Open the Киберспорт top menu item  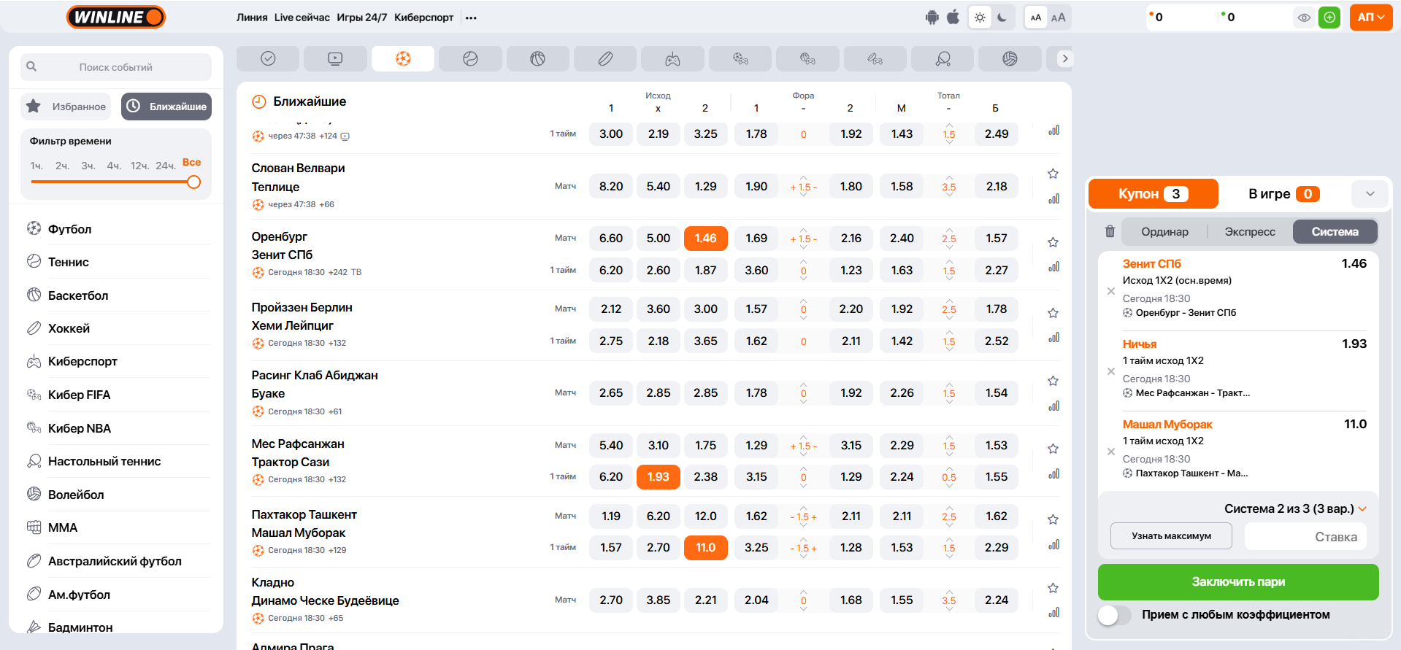pos(424,18)
